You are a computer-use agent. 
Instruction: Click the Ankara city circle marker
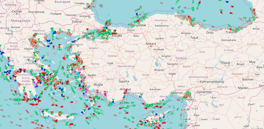pos(151,46)
